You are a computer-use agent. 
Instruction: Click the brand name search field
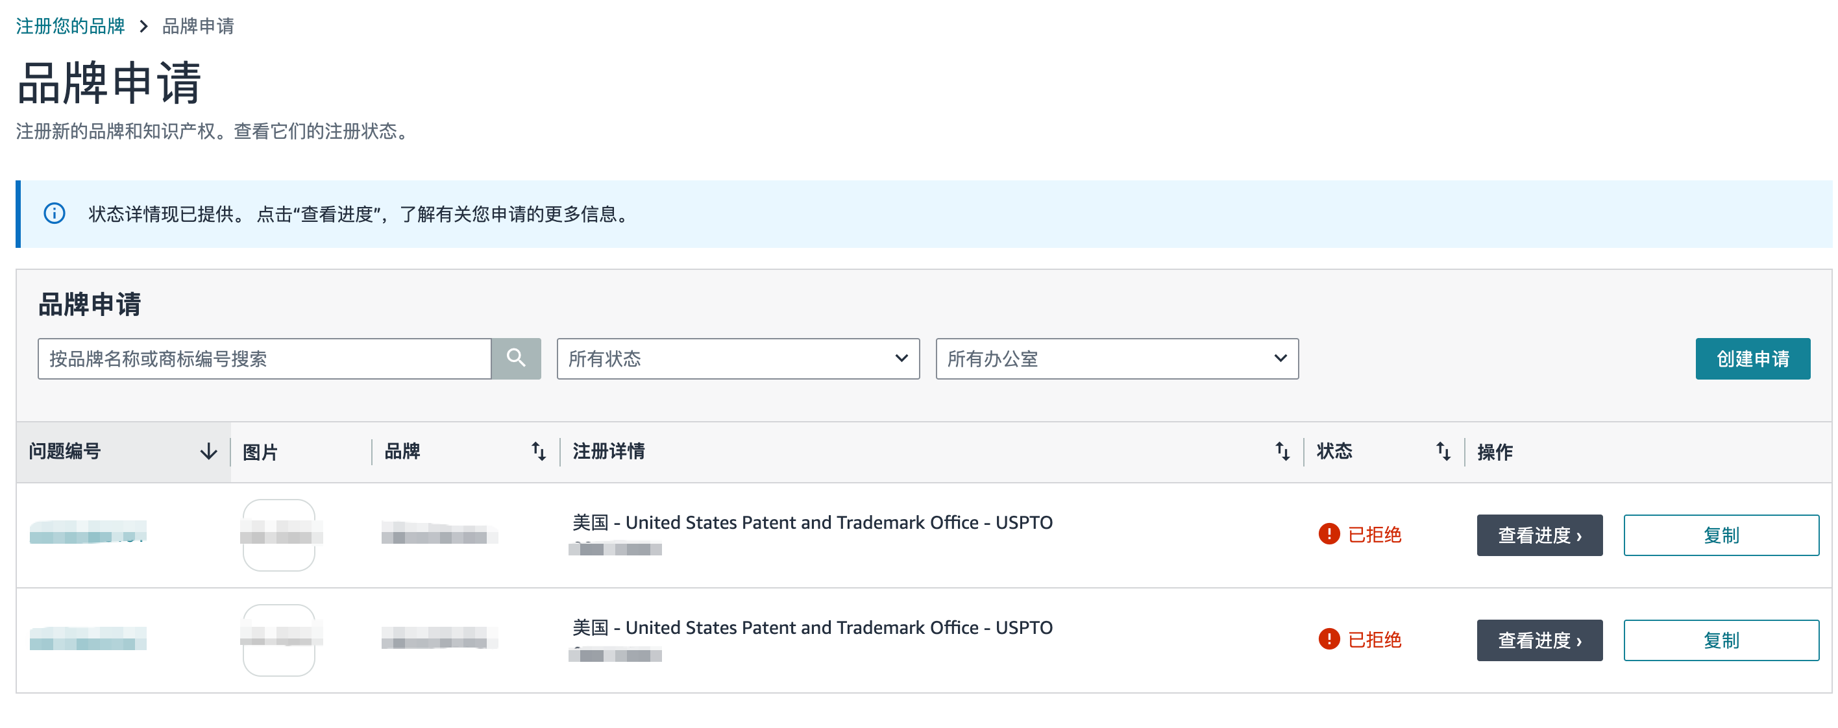pyautogui.click(x=265, y=359)
